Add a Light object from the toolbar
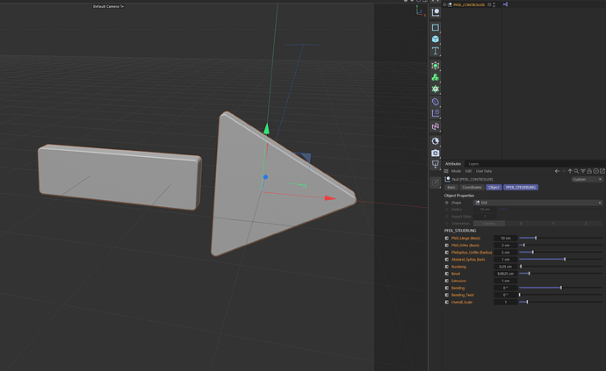Viewport: 606px width, 371px height. coord(436,165)
